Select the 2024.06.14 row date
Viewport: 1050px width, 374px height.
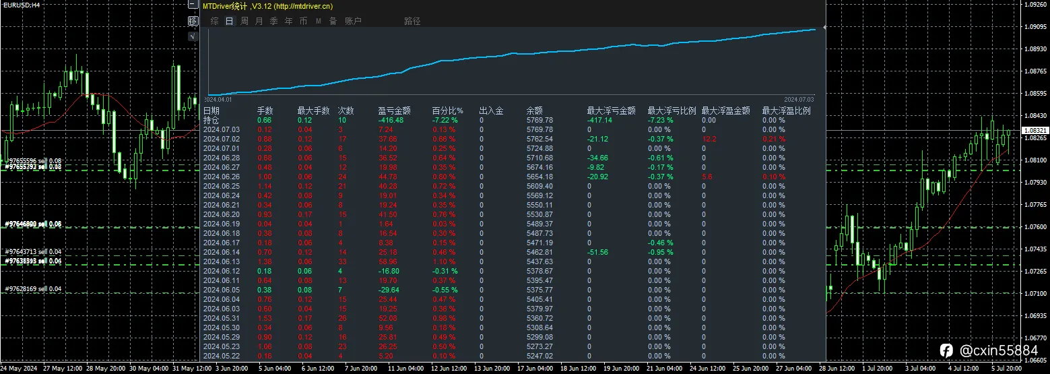[221, 252]
